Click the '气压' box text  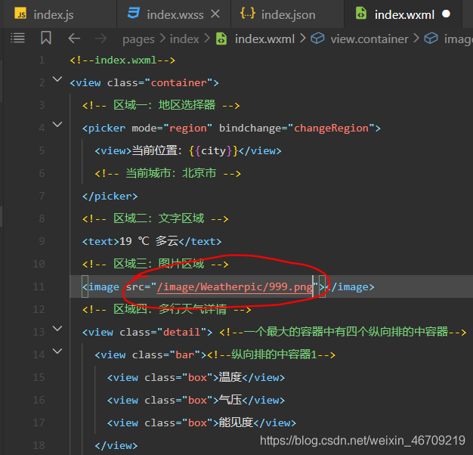pos(230,400)
